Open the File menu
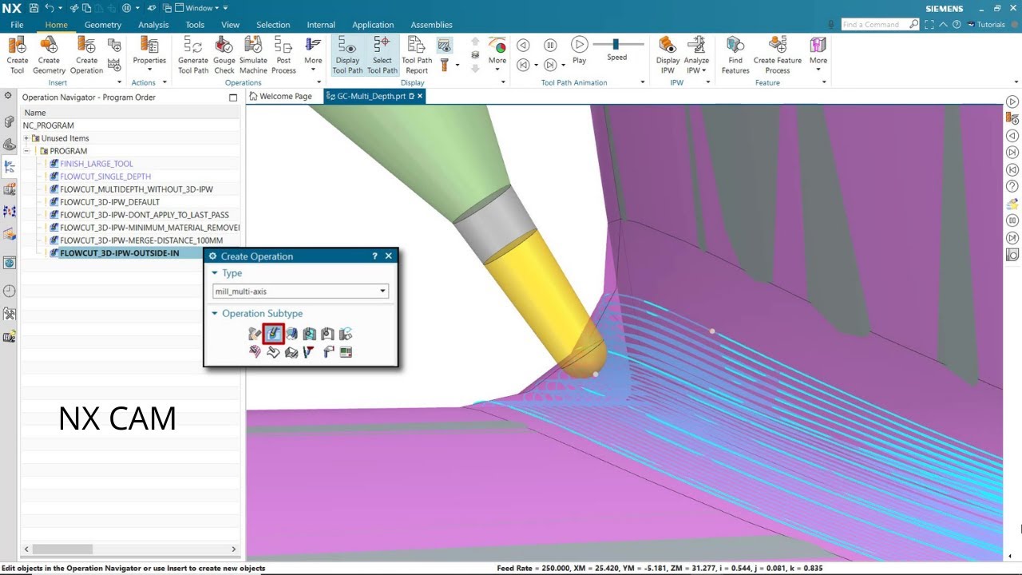This screenshot has width=1022, height=575. pos(17,25)
